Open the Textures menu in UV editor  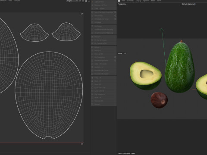(x=17, y=1)
